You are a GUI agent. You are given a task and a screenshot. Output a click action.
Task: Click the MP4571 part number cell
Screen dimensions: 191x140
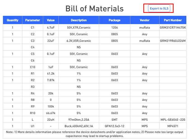click(x=173, y=126)
